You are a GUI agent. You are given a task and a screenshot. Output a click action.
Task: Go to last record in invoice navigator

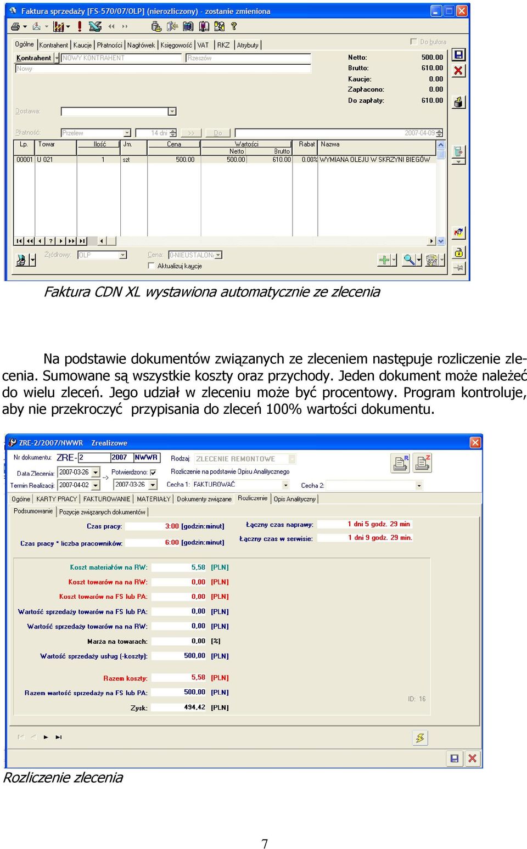pyautogui.click(x=82, y=241)
